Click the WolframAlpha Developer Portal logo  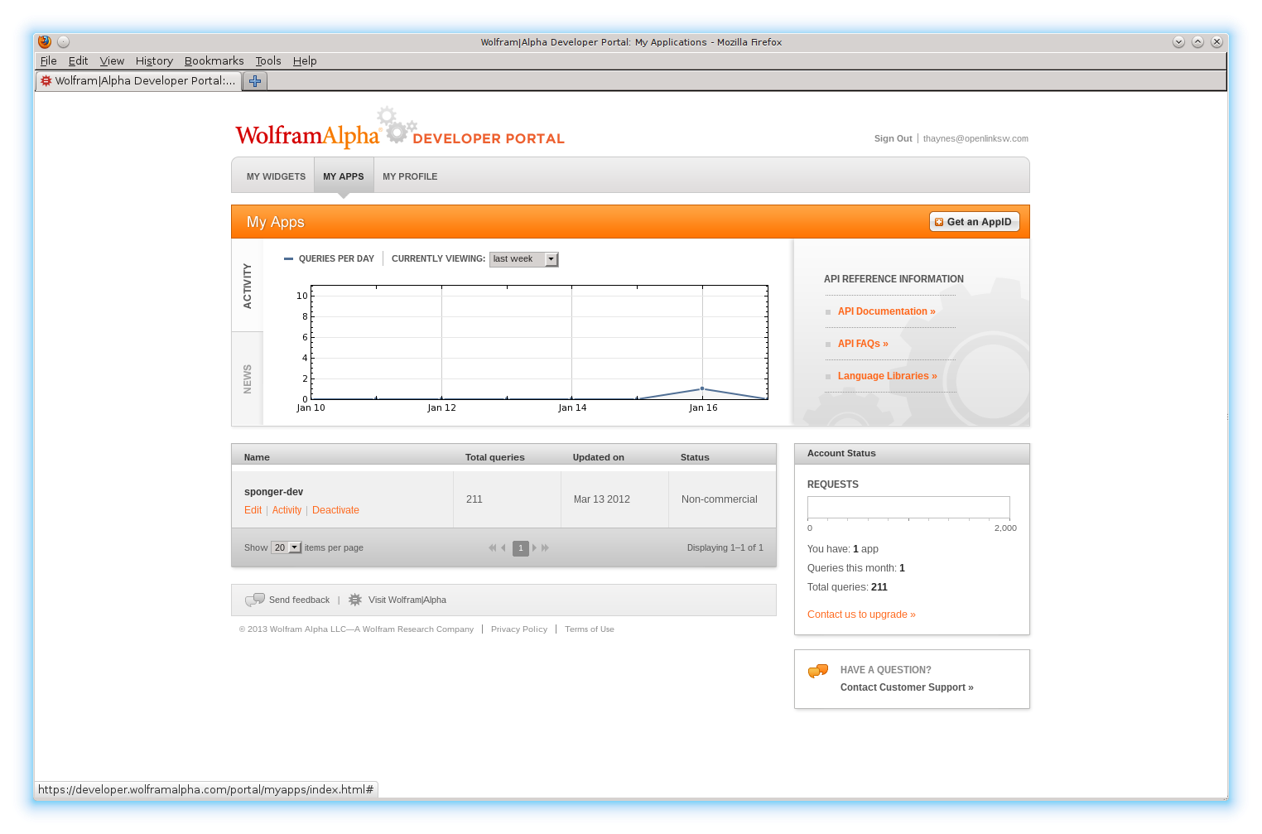pyautogui.click(x=400, y=128)
